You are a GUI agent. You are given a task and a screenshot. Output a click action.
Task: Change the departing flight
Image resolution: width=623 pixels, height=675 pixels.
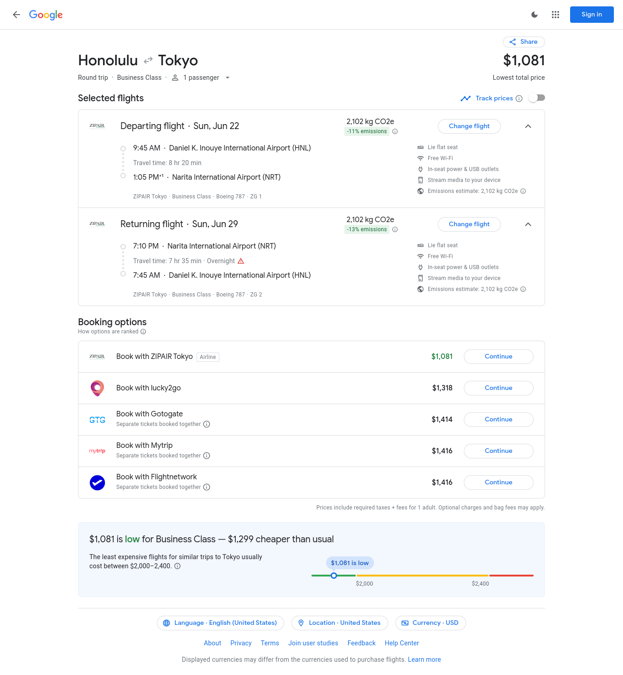469,126
